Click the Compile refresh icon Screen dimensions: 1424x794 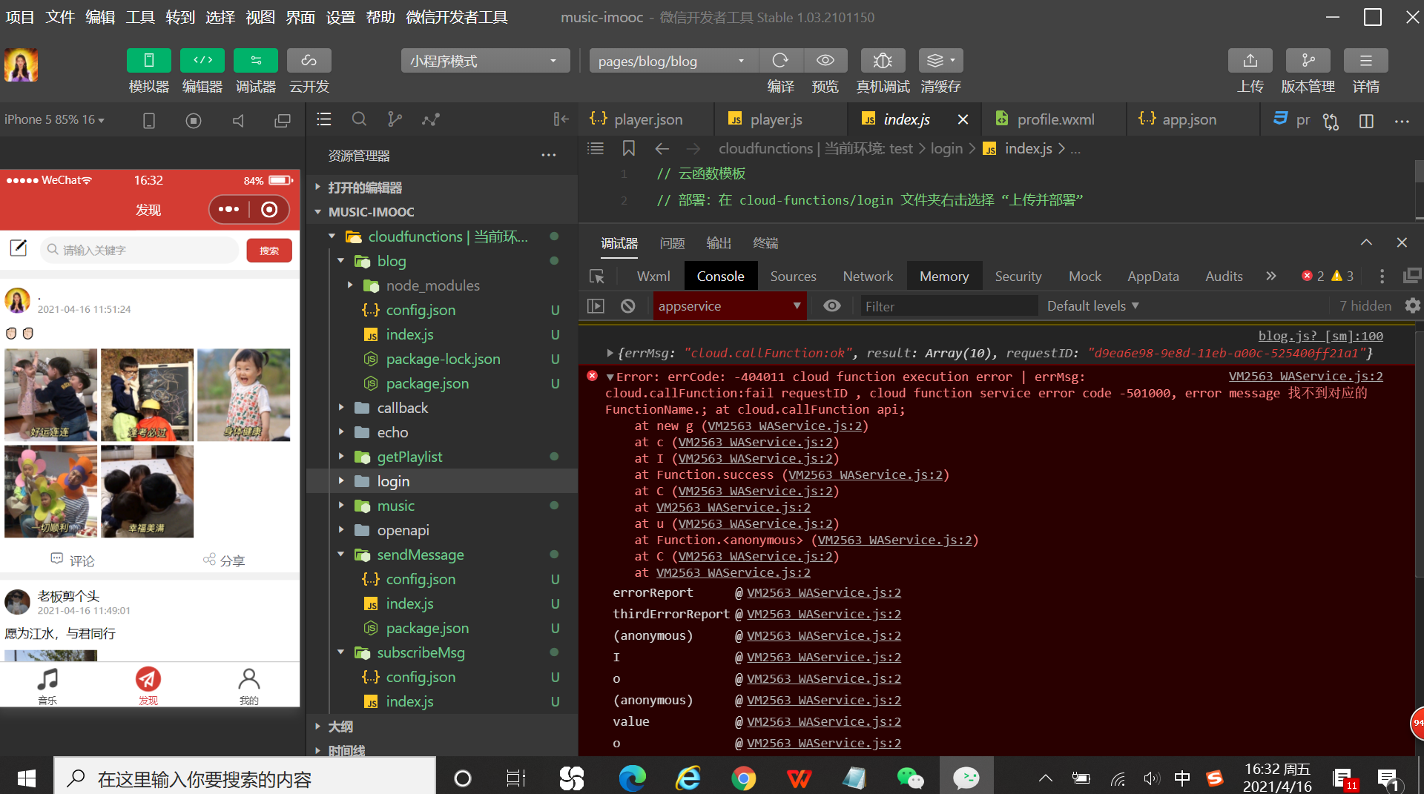point(780,61)
